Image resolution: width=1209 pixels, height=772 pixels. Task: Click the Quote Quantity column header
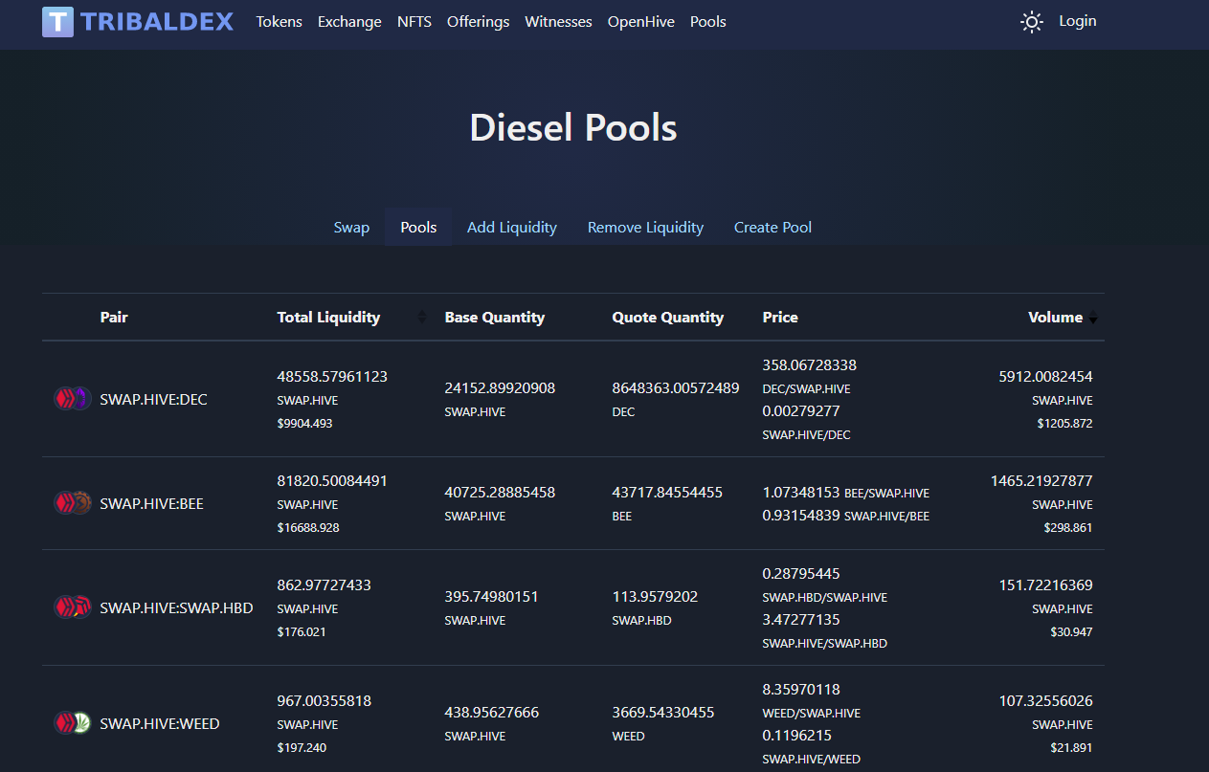(x=668, y=318)
